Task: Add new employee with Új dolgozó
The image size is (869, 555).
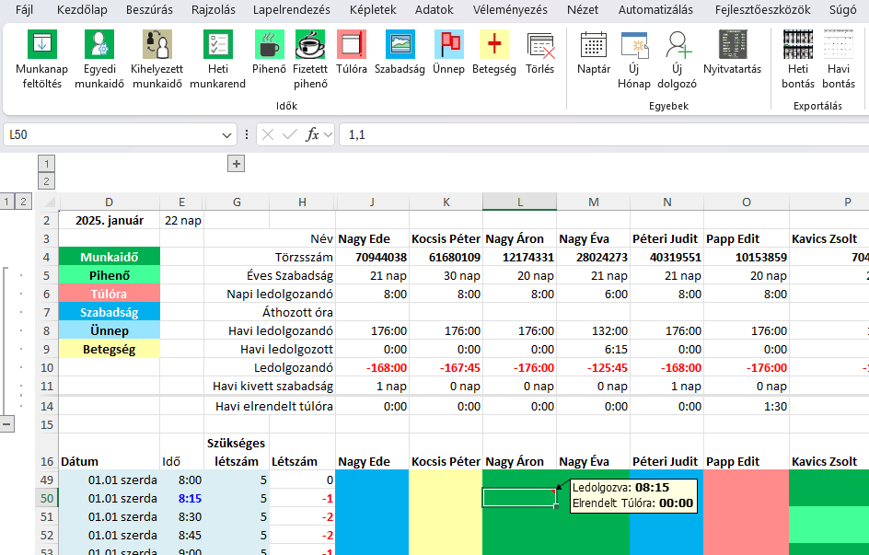Action: (x=679, y=45)
